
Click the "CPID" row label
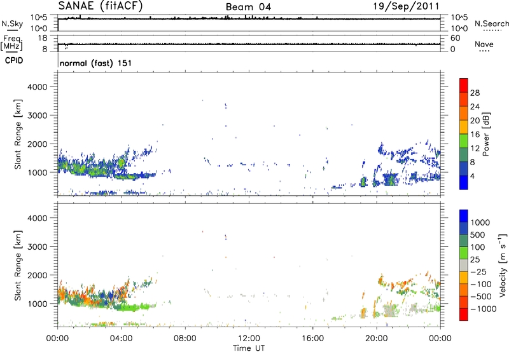pos(14,60)
